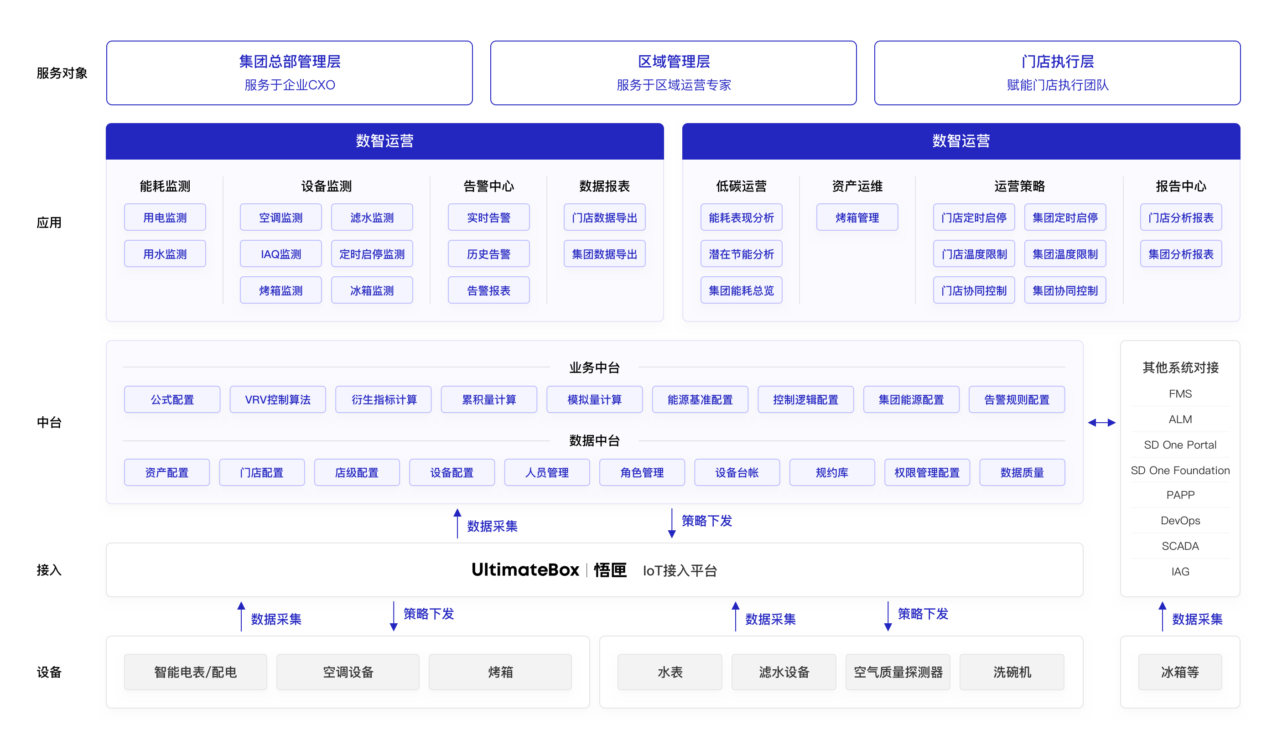Click the SD One Portal entry
The height and width of the screenshot is (745, 1277).
[1180, 445]
